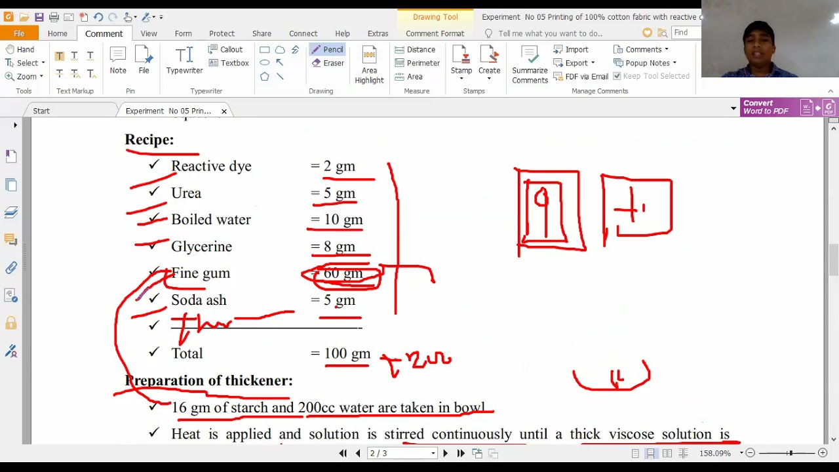839x472 pixels.
Task: Switch to the Start document tab
Action: pos(41,111)
